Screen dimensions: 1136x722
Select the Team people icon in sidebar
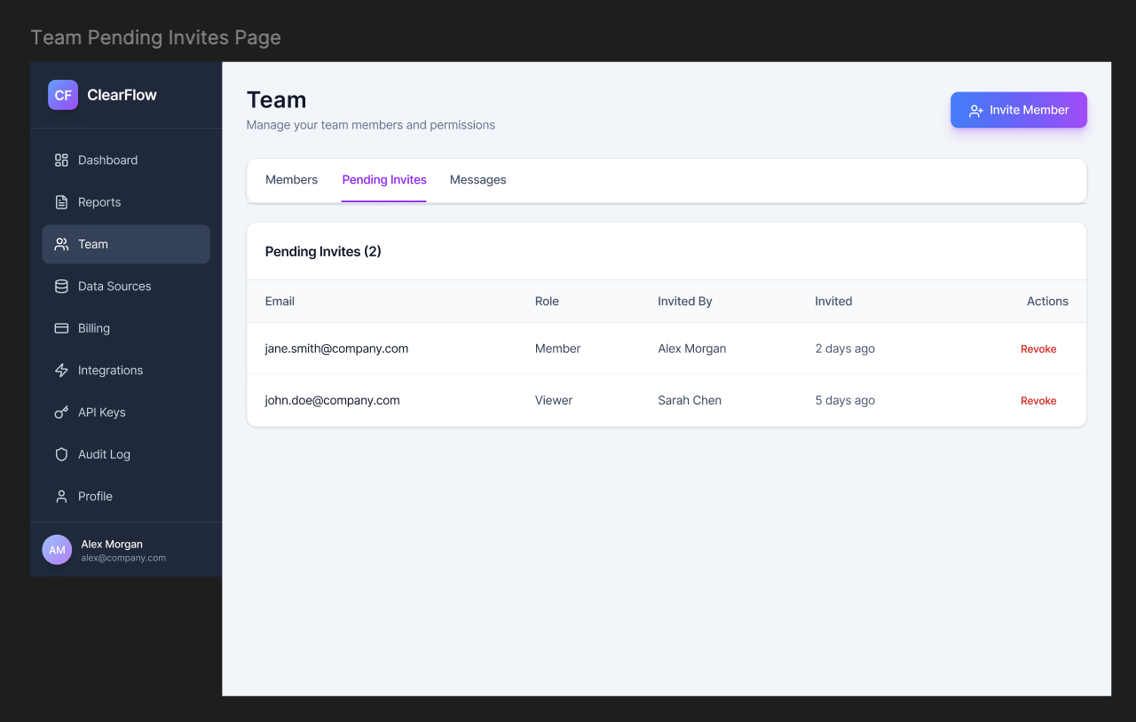61,244
